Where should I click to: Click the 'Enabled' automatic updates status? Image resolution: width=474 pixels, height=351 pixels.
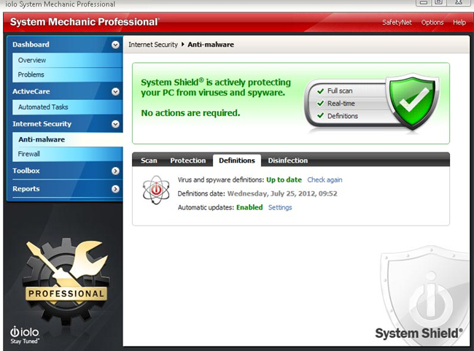(249, 207)
